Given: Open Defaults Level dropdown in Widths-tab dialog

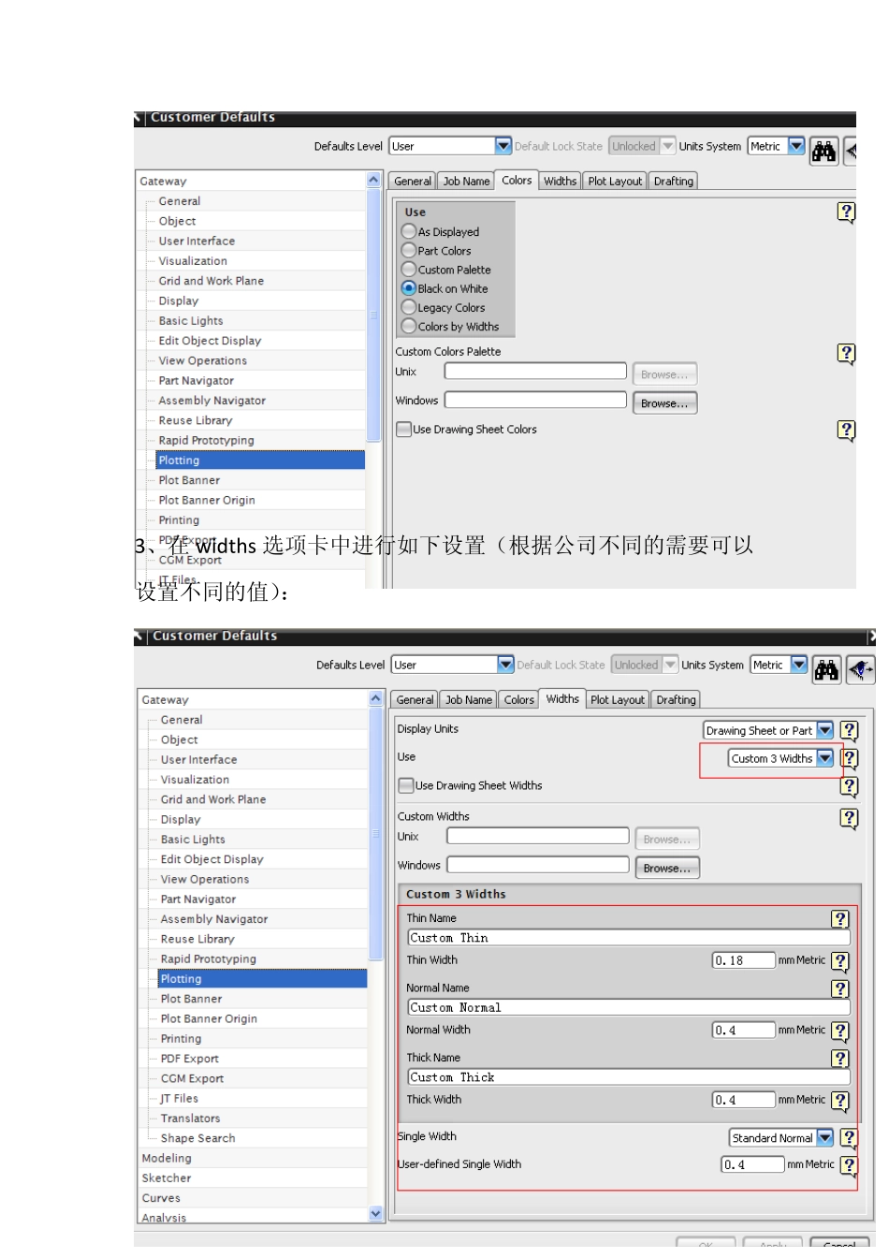Looking at the screenshot, I should (x=505, y=665).
